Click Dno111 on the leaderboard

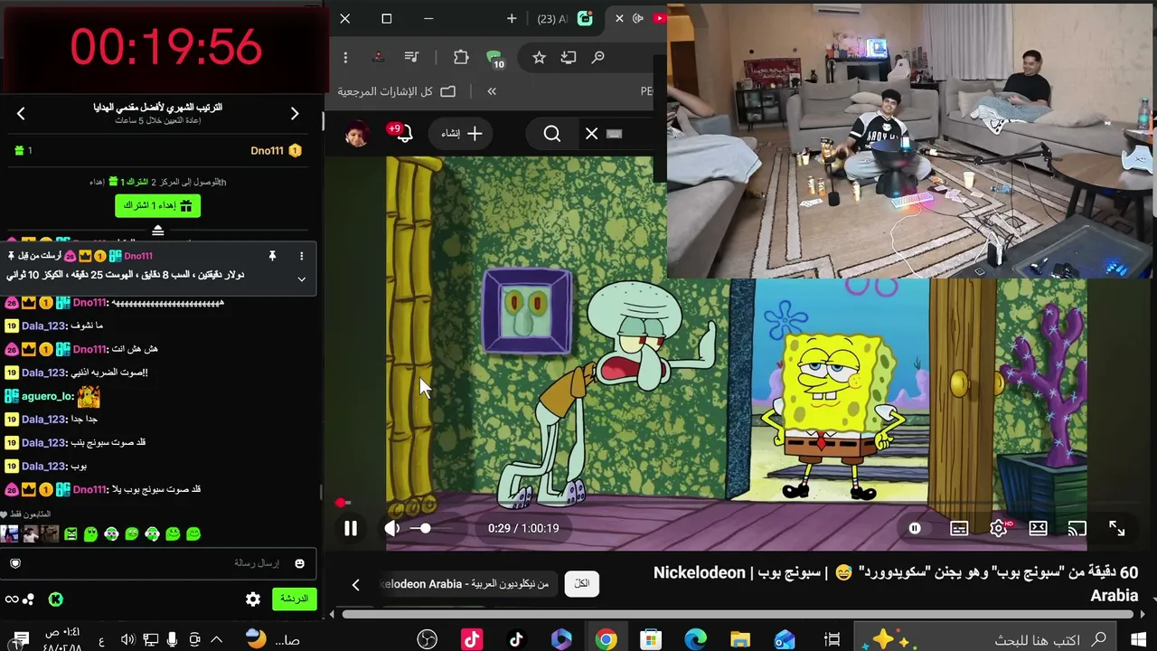pyautogui.click(x=268, y=151)
